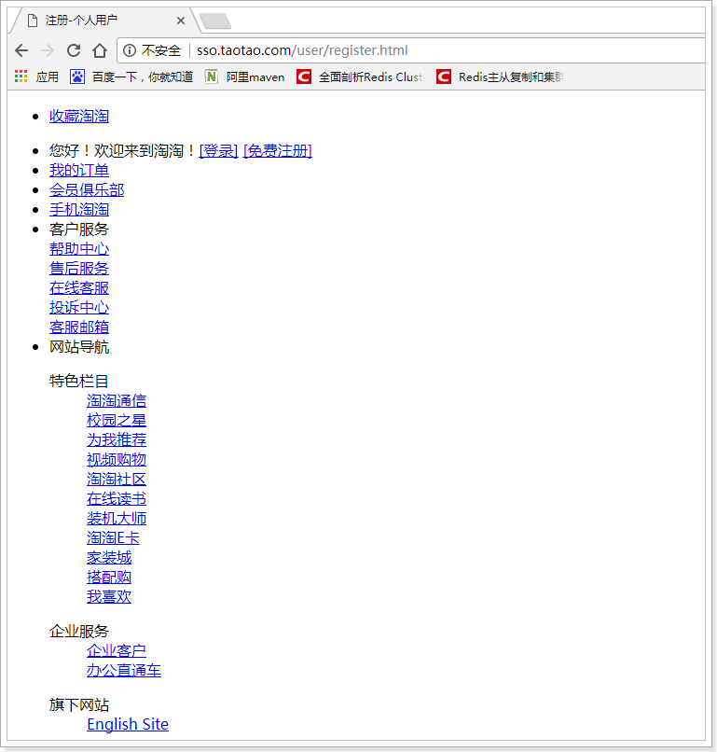Open 帮助中心 link
The width and height of the screenshot is (717, 752).
(79, 249)
